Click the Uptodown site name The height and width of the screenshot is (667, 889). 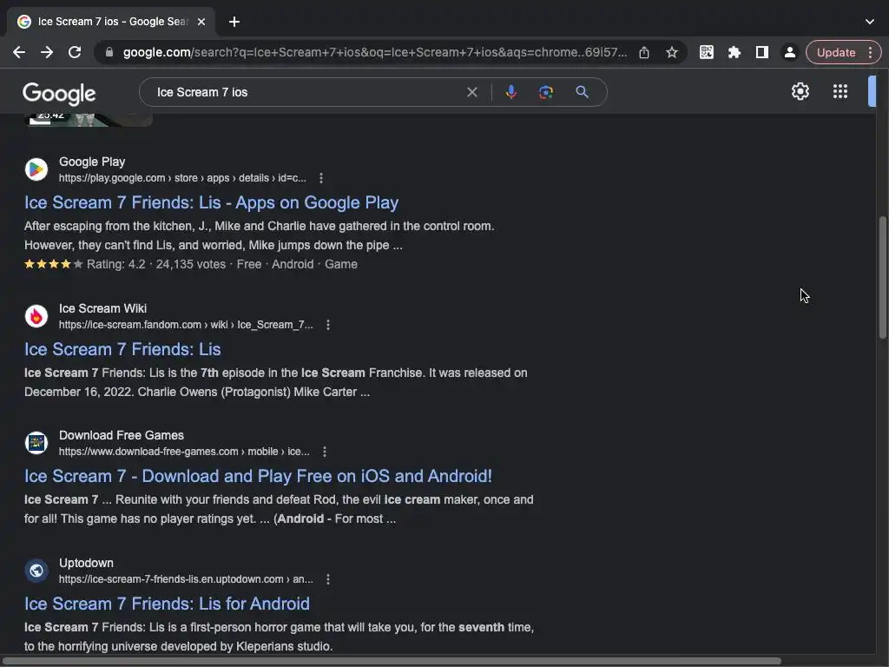pos(86,563)
